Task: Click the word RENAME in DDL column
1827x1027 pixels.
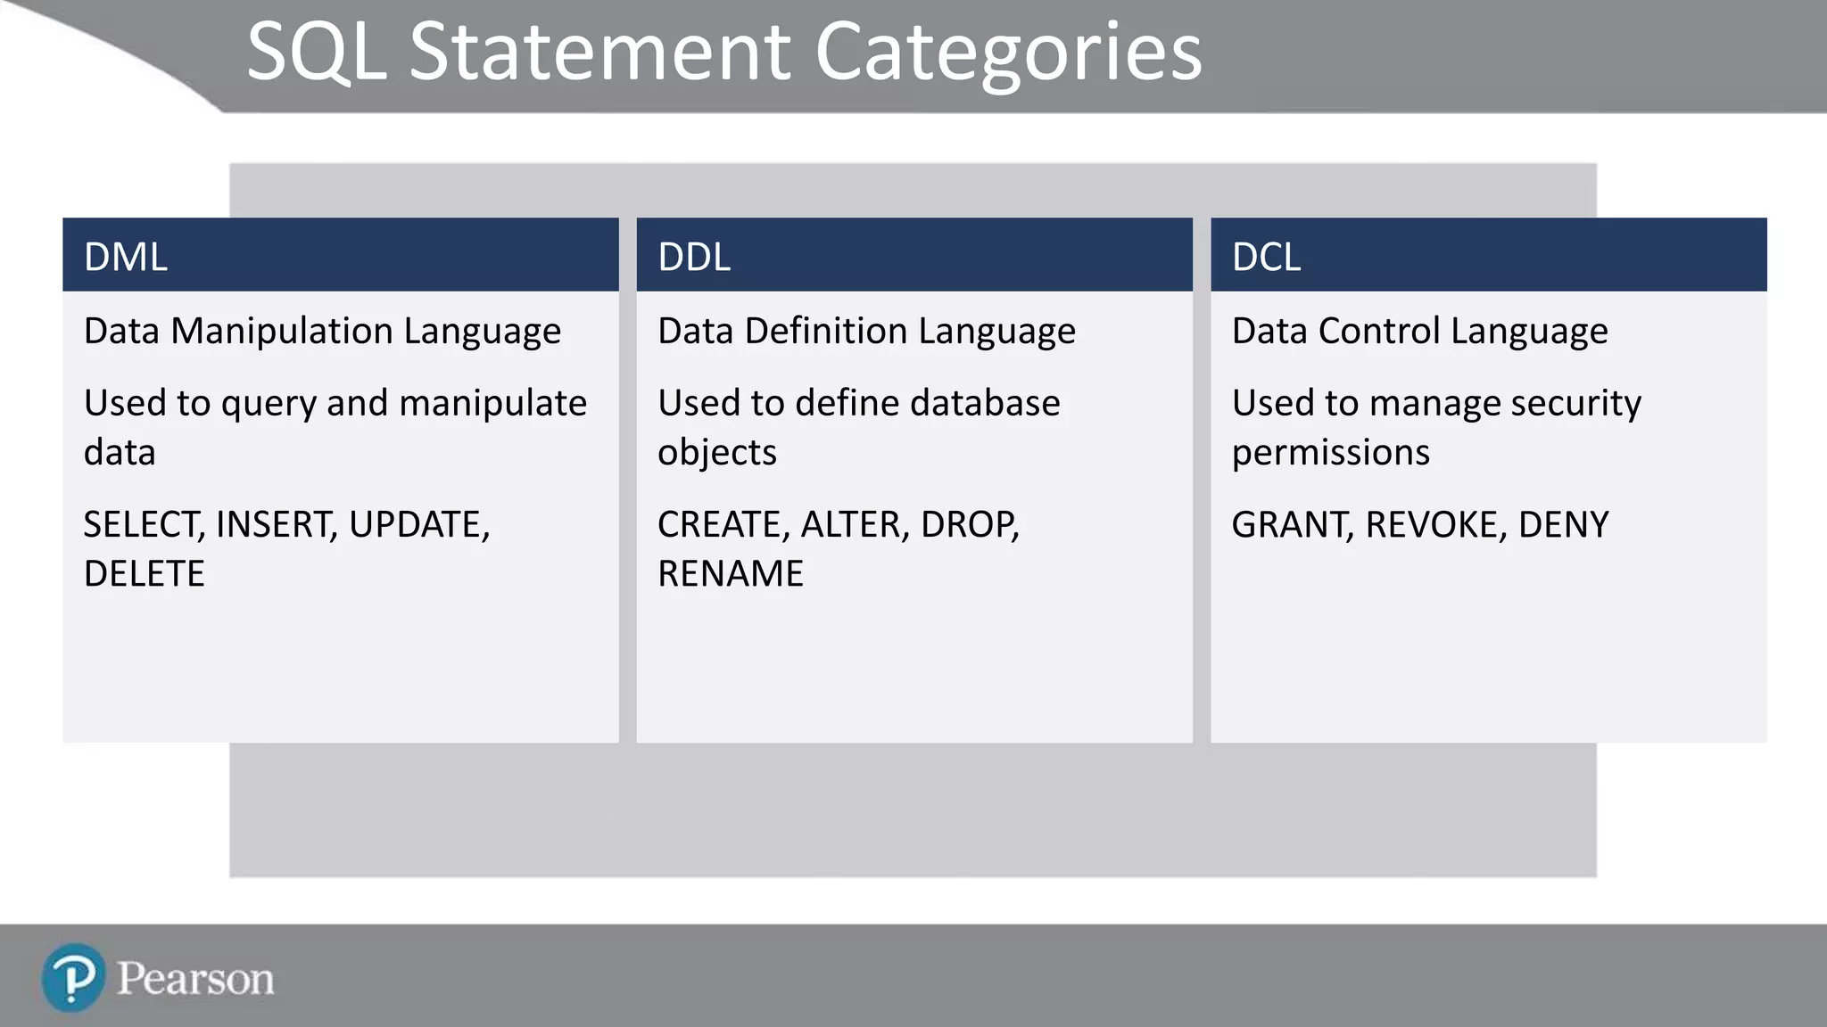Action: click(731, 573)
